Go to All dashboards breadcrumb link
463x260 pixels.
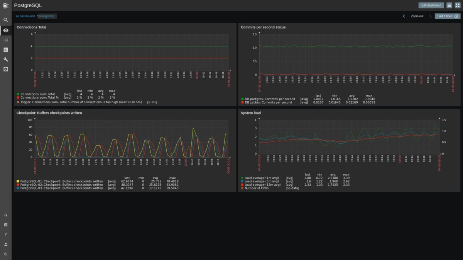pos(25,16)
